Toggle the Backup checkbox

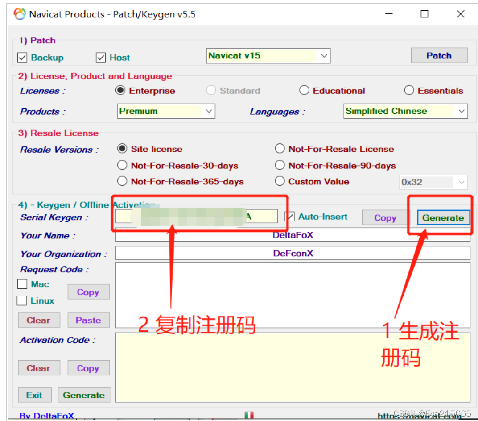coord(22,58)
